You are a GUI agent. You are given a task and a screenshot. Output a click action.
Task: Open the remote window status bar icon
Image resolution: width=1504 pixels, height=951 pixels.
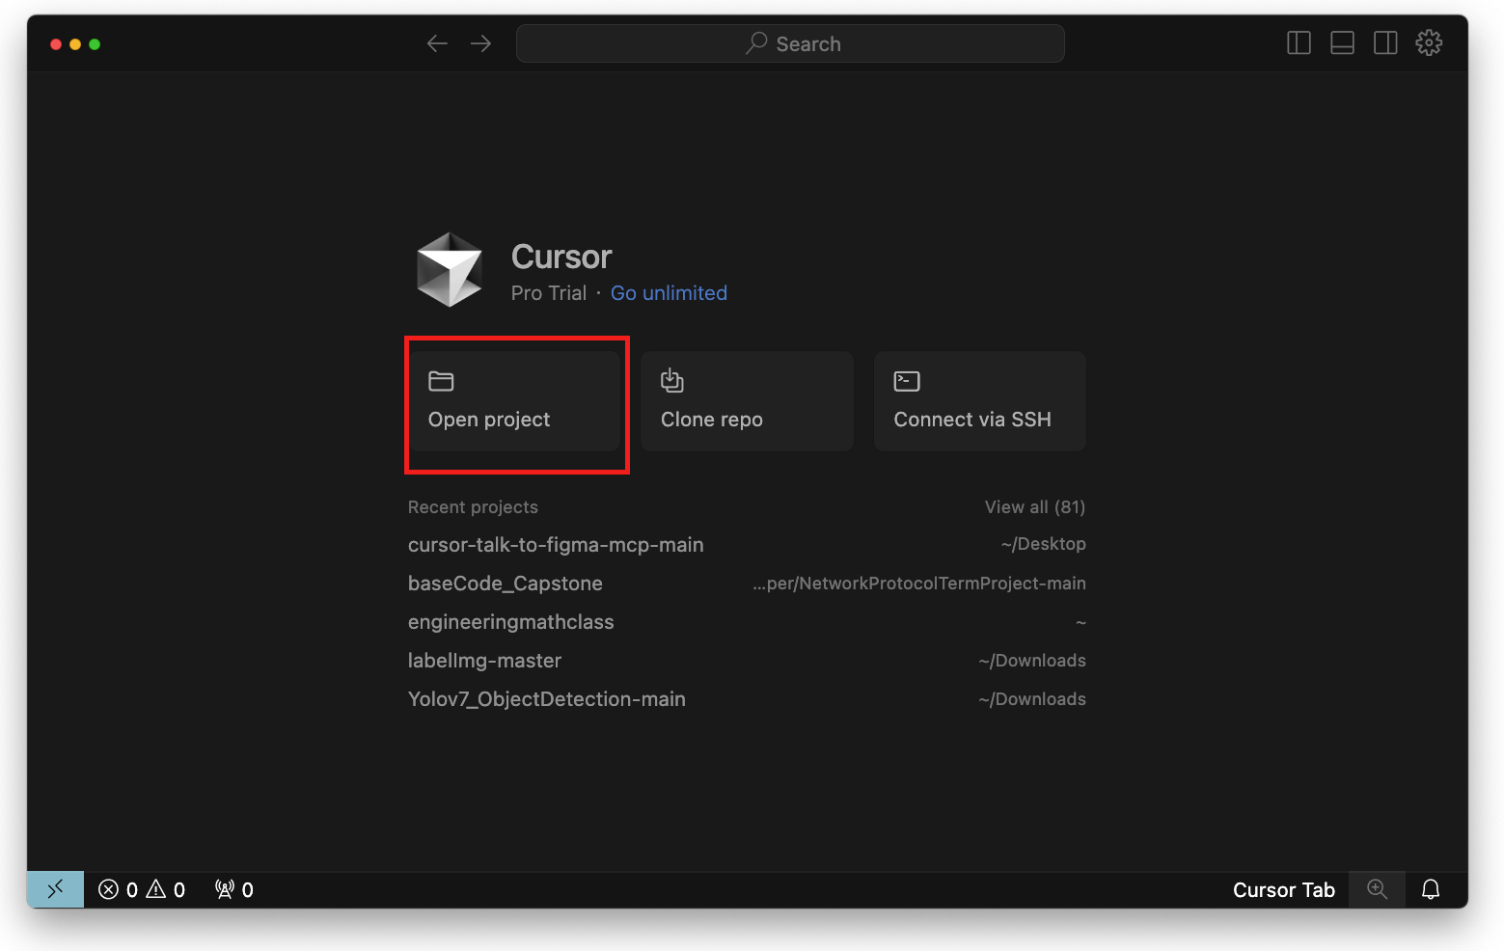[55, 889]
